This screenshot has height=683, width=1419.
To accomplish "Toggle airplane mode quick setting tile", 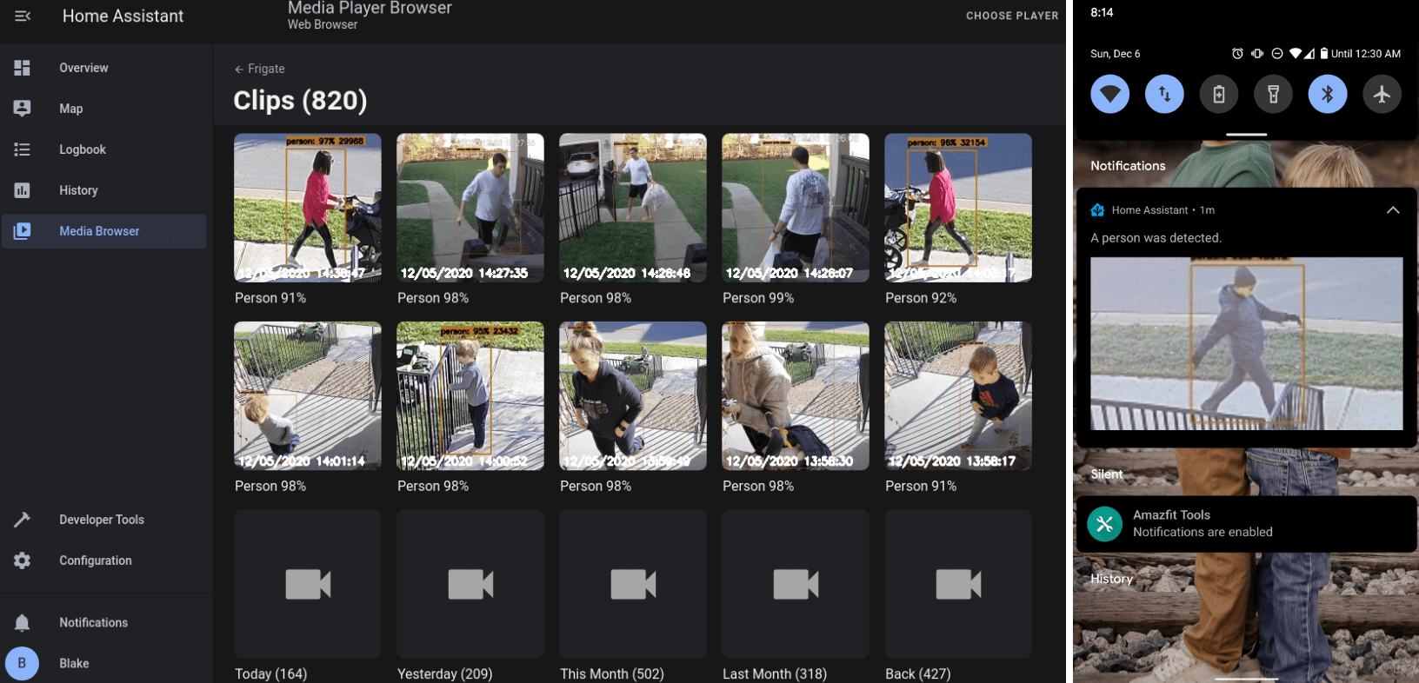I will pyautogui.click(x=1382, y=94).
